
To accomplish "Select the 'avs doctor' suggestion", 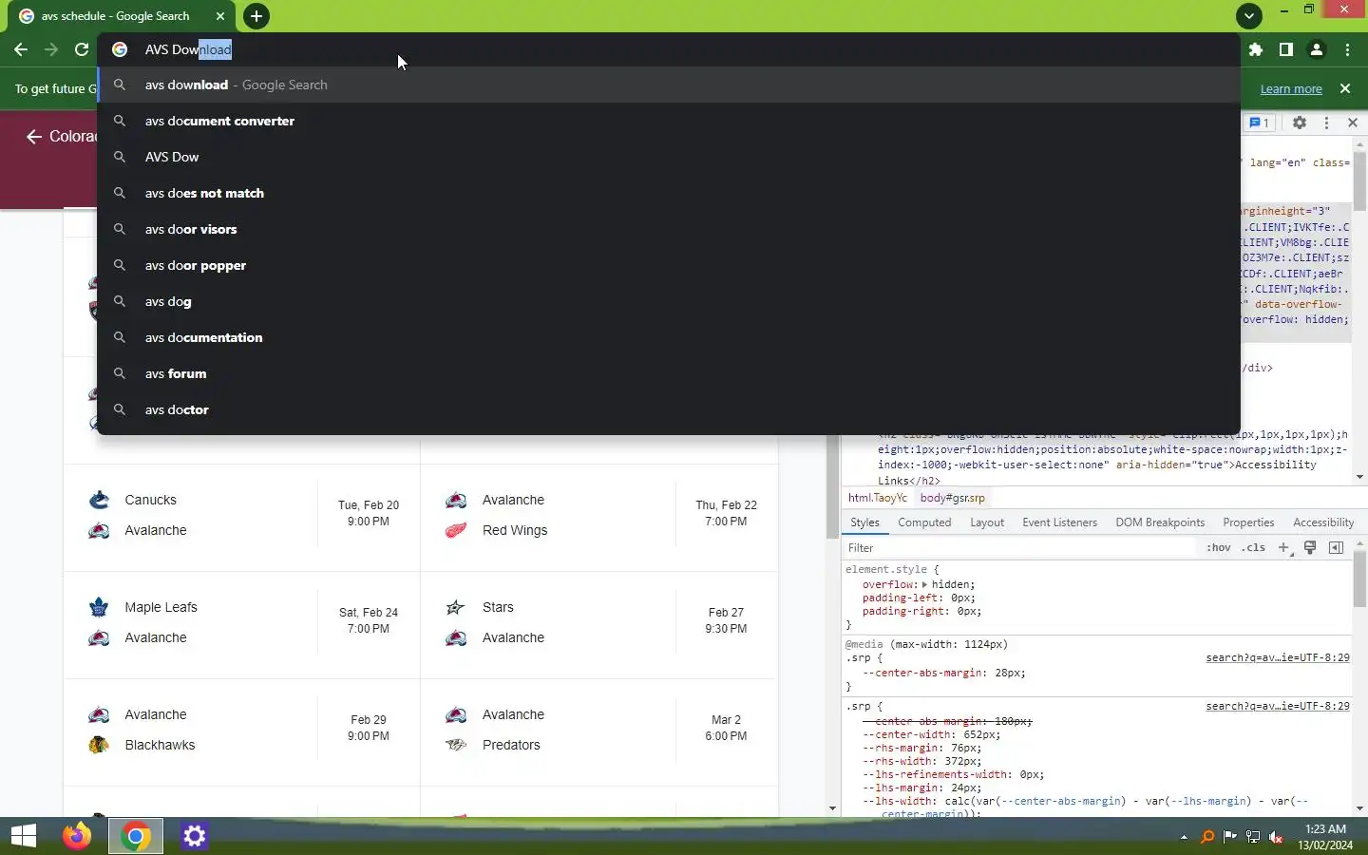I will [x=669, y=409].
